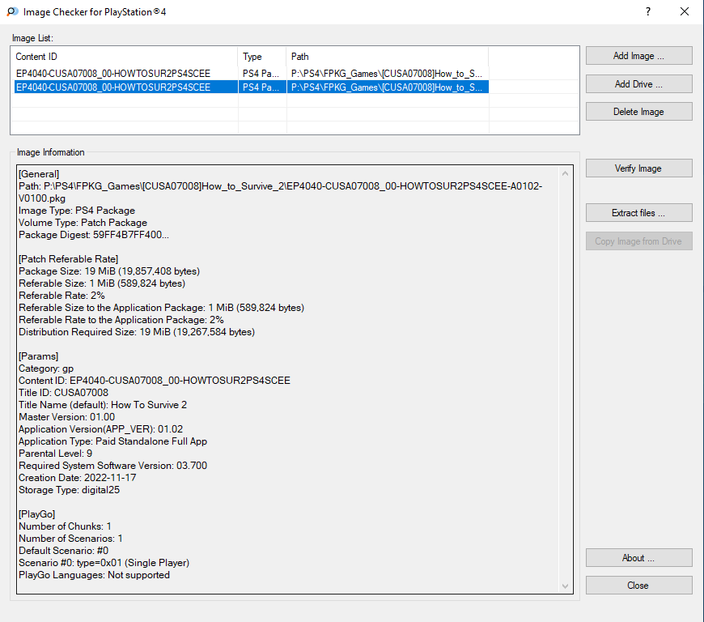Click the Referable Size: 1 MiB line
704x622 pixels.
coord(102,283)
